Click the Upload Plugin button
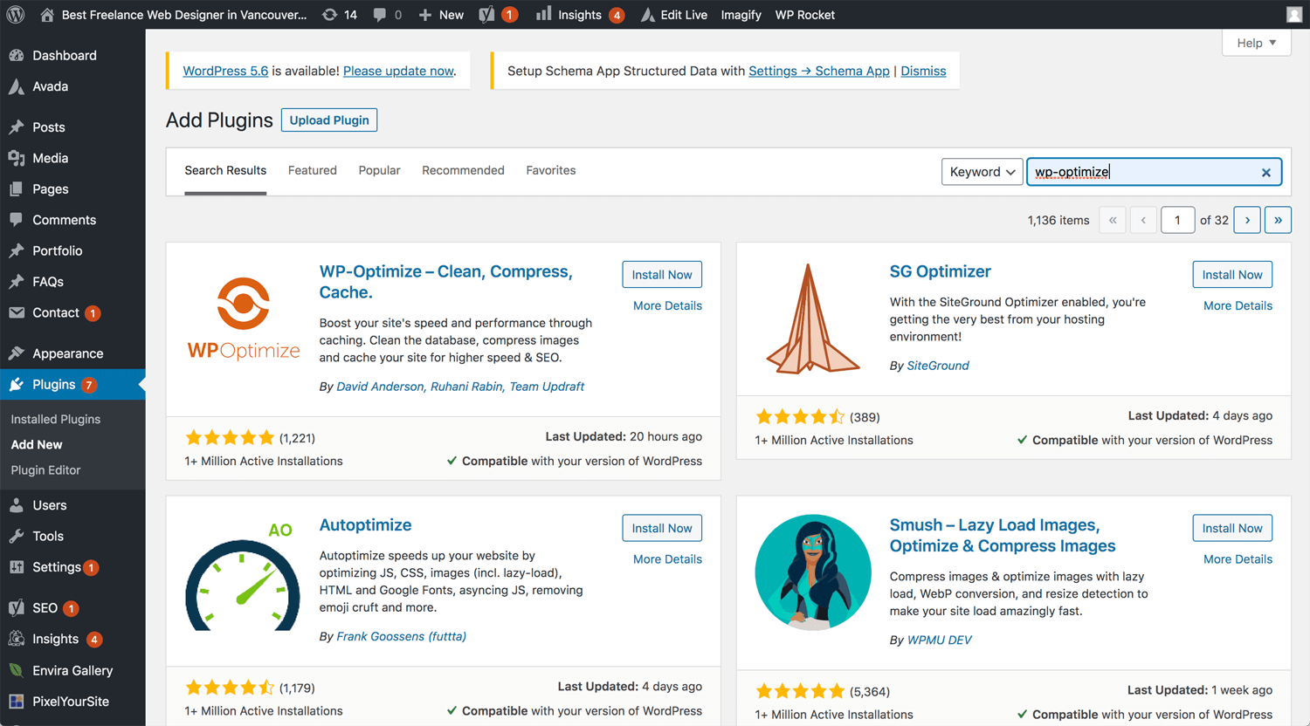Screen dimensions: 1310x726 tap(329, 120)
